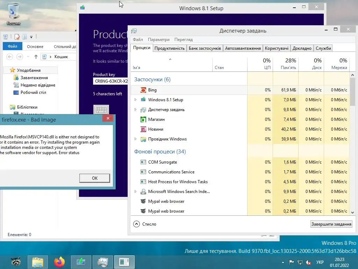Click the Уподобання star icon in Explorer
The height and width of the screenshot is (269, 358).
[x=12, y=70]
